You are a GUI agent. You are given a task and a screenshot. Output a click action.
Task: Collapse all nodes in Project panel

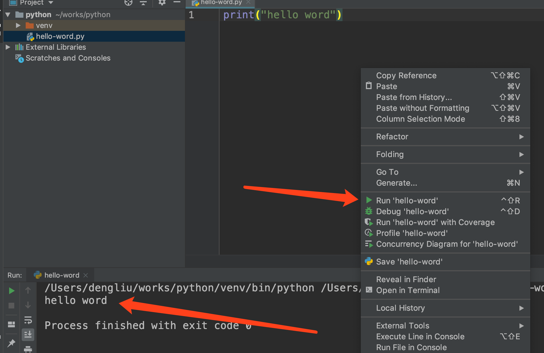coord(143,3)
